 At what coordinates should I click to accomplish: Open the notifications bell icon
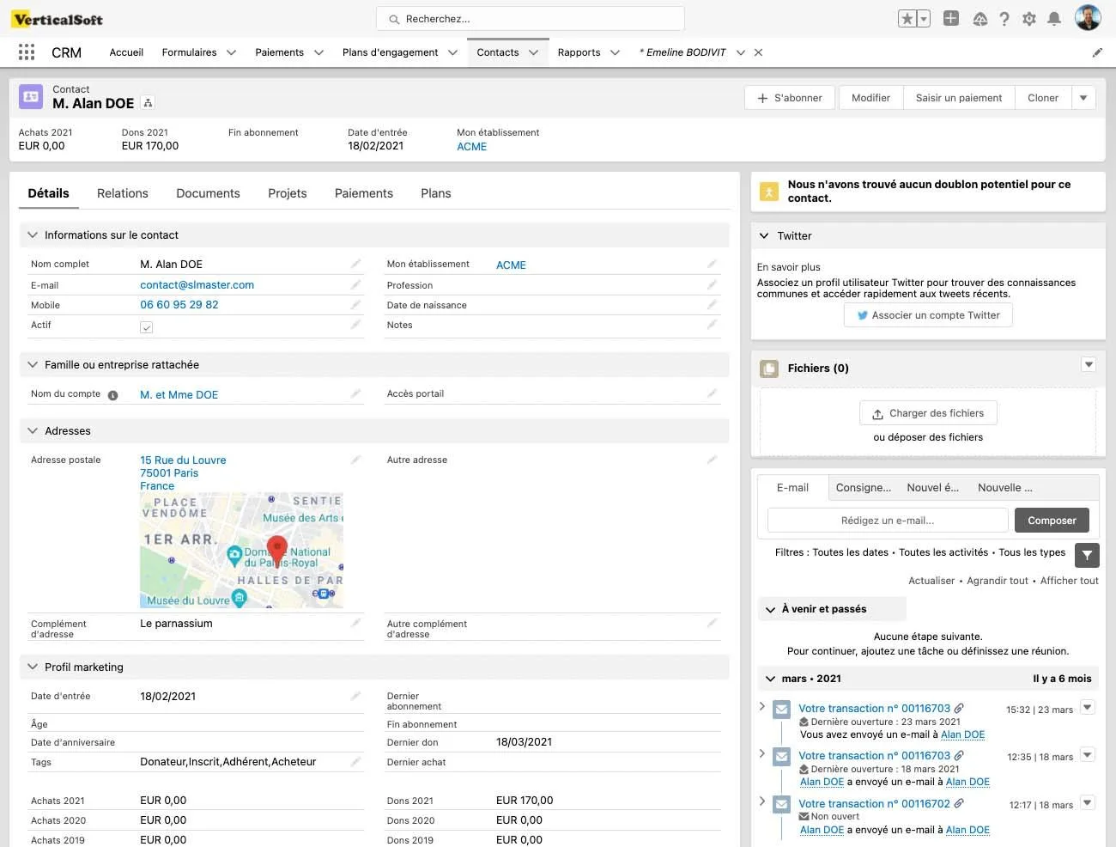(1054, 19)
